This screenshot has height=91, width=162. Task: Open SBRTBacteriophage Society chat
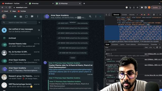[x=21, y=85]
